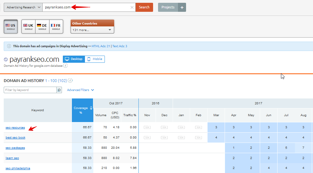The image size is (313, 173).
Task: Click Mar position cell for best seo book
Action: coord(216,138)
